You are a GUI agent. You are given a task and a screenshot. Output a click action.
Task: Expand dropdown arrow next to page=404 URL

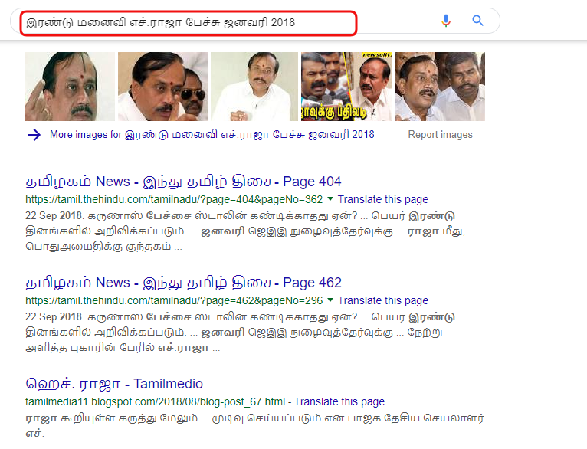coord(330,198)
